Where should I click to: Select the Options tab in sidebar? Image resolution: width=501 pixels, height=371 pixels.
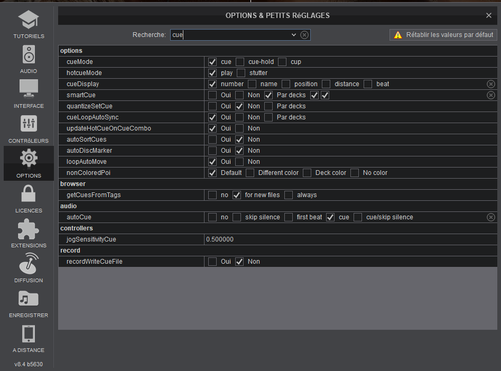click(x=29, y=163)
